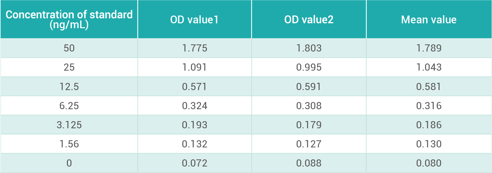This screenshot has width=492, height=173.
Task: Select the mean value cell 0.581
Action: (429, 86)
